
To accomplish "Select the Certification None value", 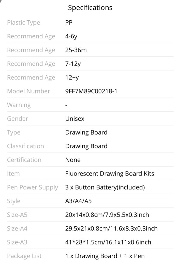I will coord(73,160).
